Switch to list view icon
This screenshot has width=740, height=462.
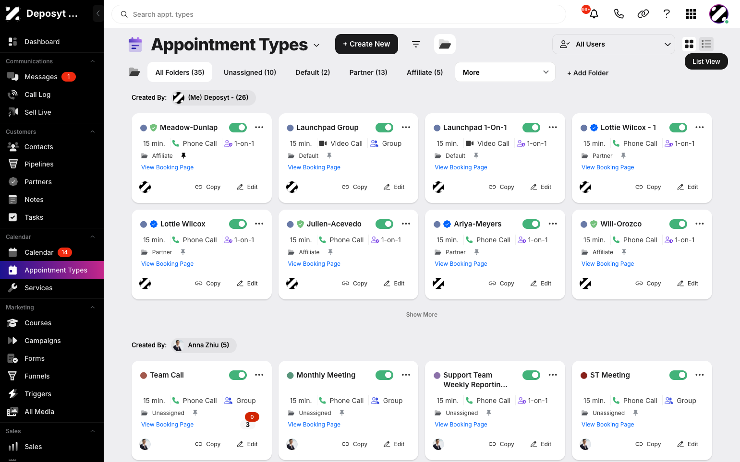click(706, 44)
